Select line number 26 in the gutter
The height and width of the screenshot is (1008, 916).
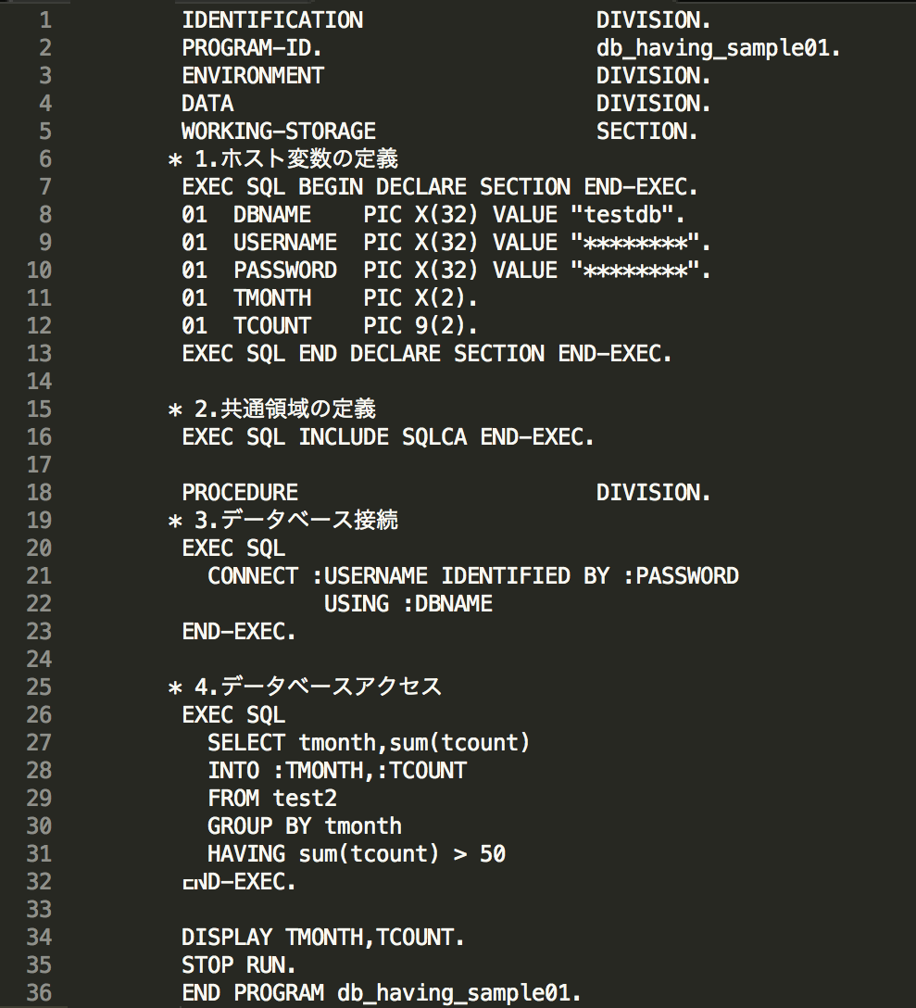pyautogui.click(x=40, y=714)
